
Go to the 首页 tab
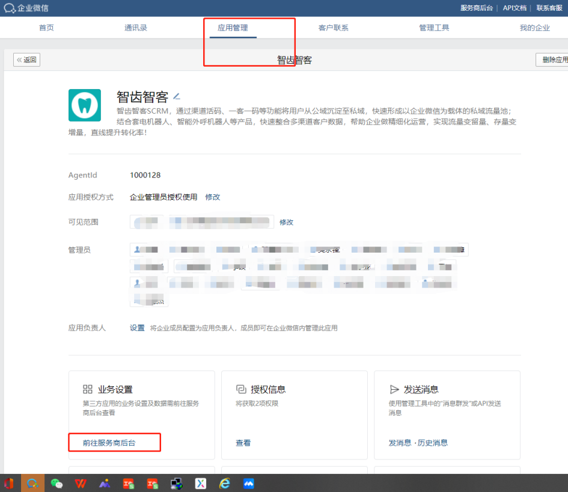(46, 28)
